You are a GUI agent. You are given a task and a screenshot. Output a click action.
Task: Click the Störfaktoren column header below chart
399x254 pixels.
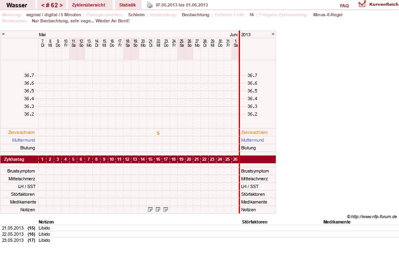point(255,222)
